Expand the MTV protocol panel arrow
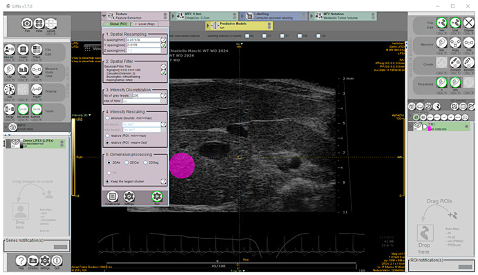Image resolution: width=478 pixels, height=275 pixels. (173, 16)
